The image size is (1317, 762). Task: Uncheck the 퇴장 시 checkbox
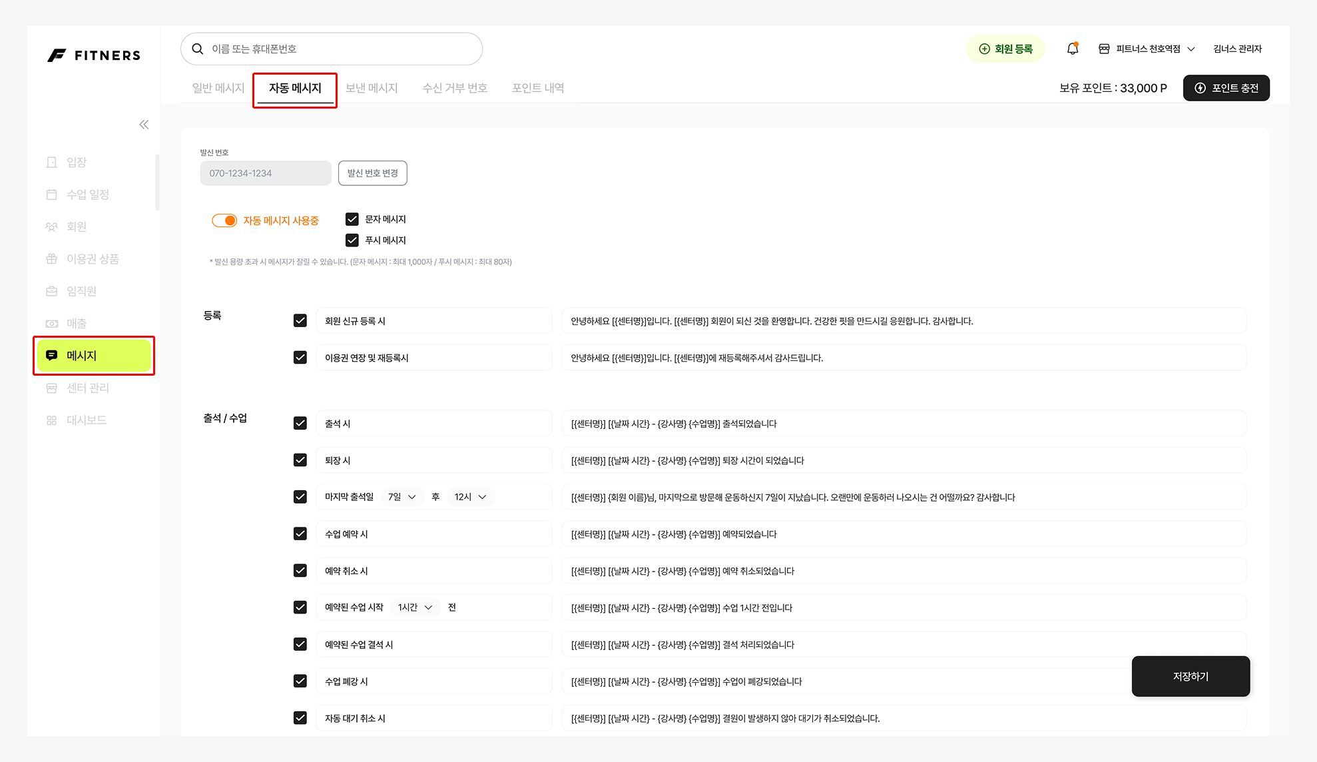[x=300, y=460]
